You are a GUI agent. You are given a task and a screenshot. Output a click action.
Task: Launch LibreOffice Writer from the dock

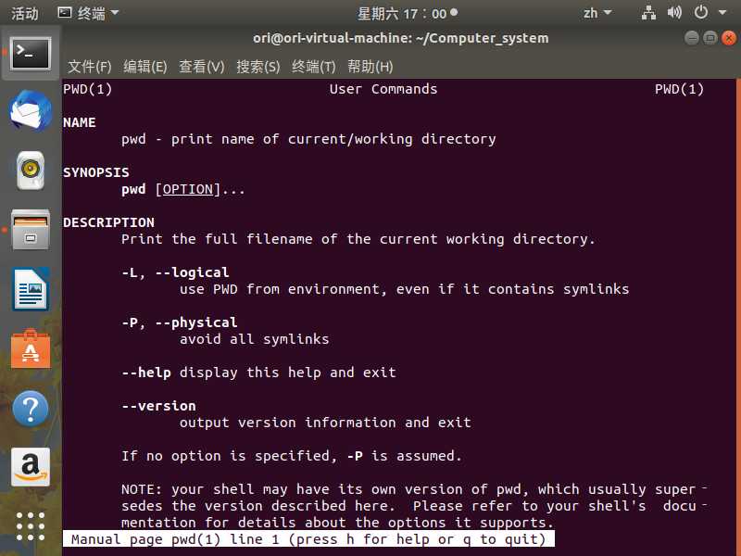31,289
